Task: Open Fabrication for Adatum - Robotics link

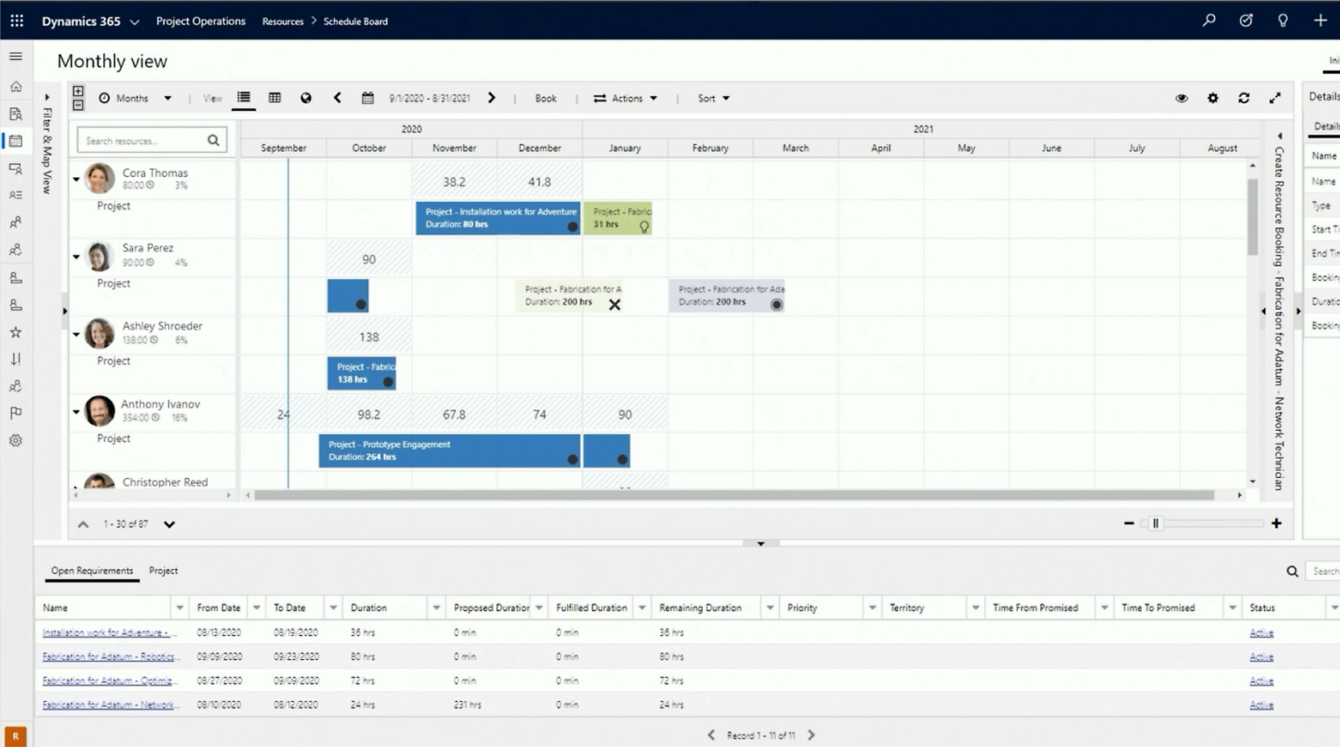Action: [x=111, y=657]
